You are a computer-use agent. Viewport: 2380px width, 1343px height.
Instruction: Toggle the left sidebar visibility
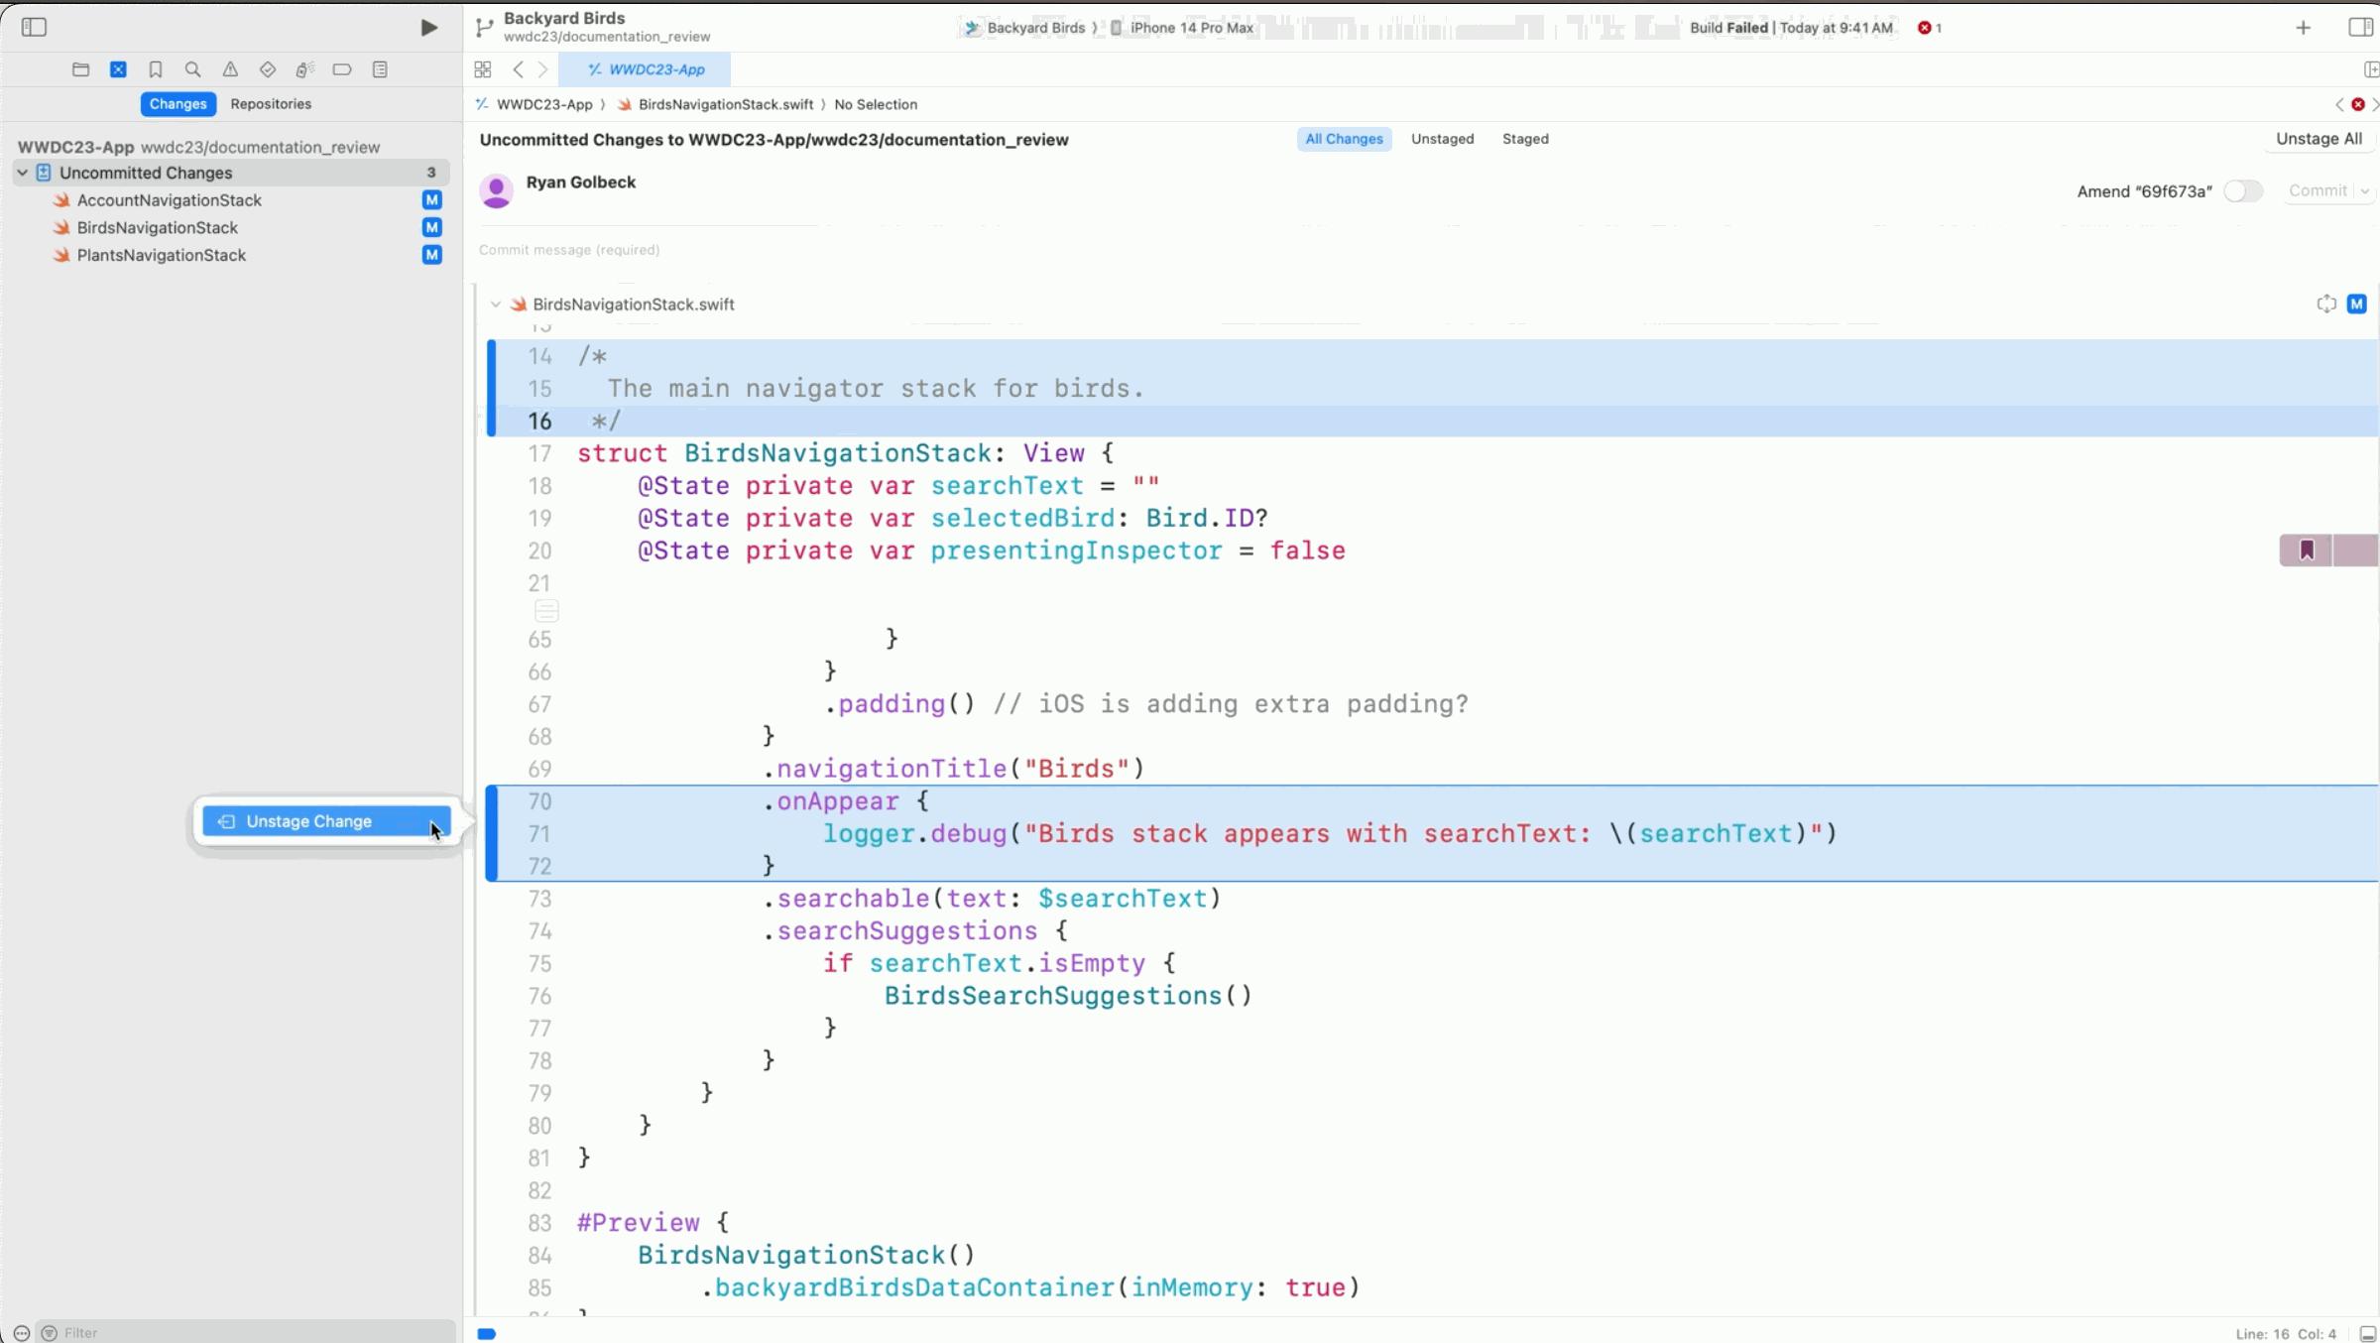pyautogui.click(x=34, y=27)
